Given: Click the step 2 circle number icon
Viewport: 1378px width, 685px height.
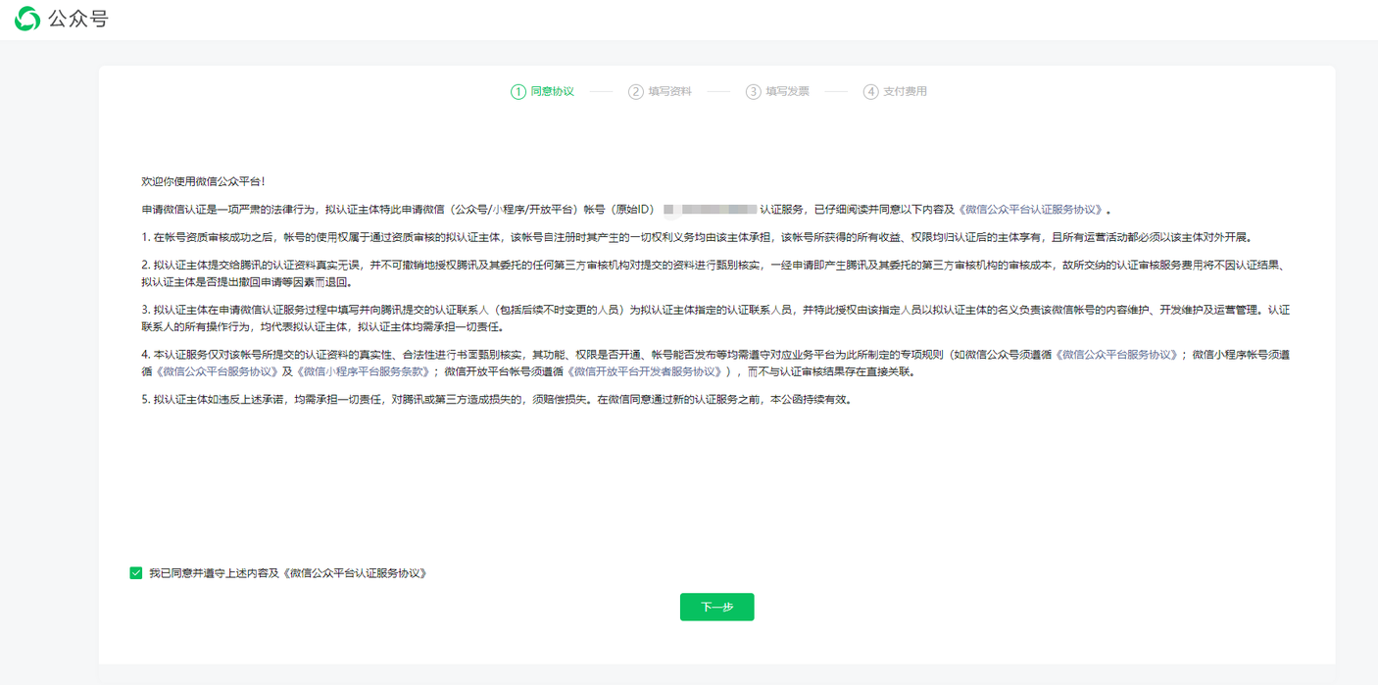Looking at the screenshot, I should 636,91.
